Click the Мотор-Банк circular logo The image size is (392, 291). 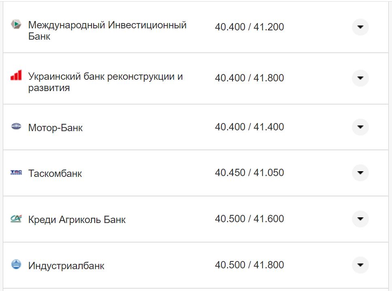(15, 126)
